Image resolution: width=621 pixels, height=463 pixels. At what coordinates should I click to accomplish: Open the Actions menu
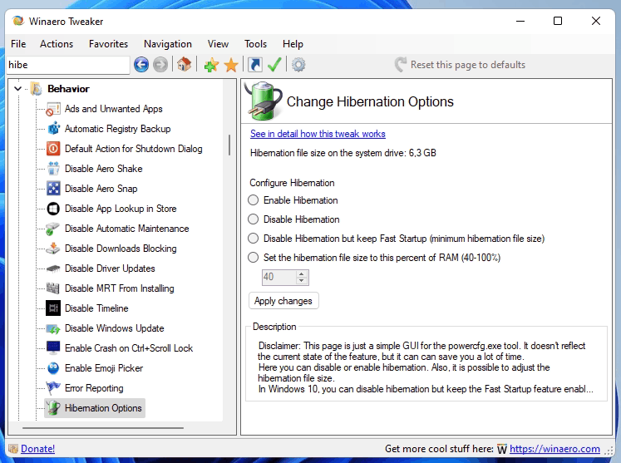57,44
